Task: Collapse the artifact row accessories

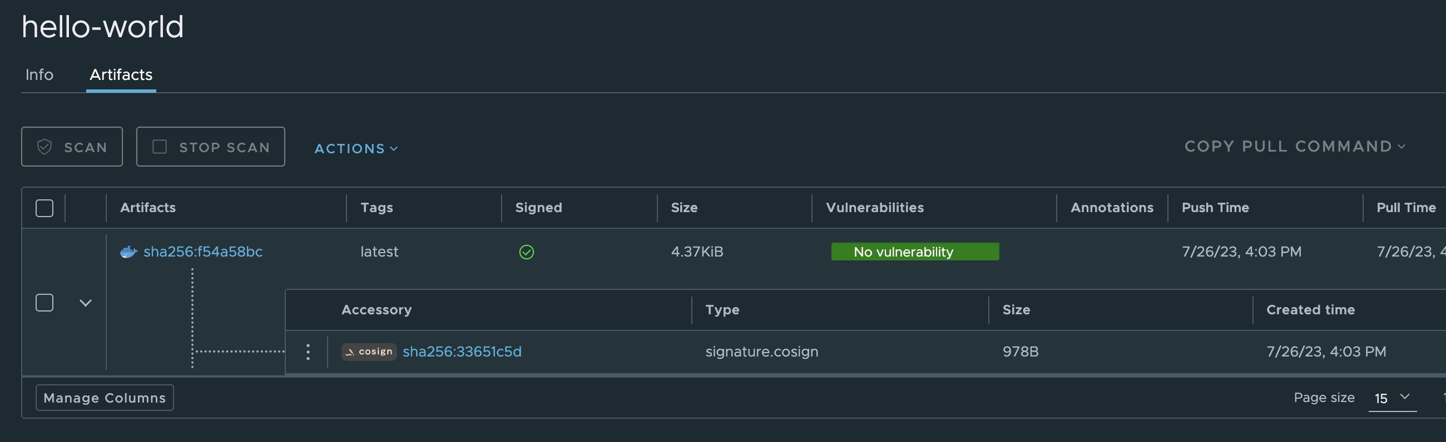Action: tap(85, 303)
